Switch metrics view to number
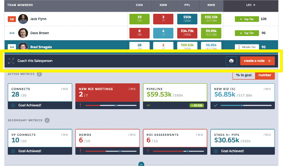The width and height of the screenshot is (283, 166). [265, 75]
